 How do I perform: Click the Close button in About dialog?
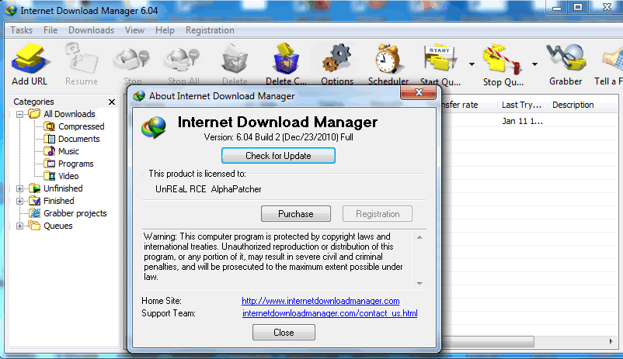point(284,333)
